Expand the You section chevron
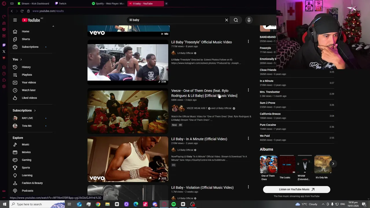The height and width of the screenshot is (208, 370). click(21, 60)
